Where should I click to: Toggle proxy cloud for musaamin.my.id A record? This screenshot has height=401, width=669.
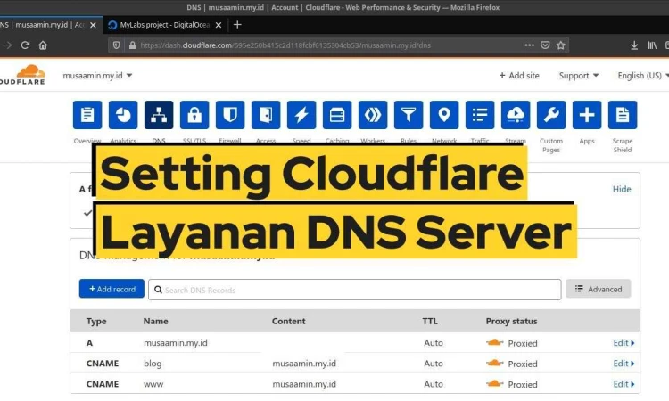494,342
